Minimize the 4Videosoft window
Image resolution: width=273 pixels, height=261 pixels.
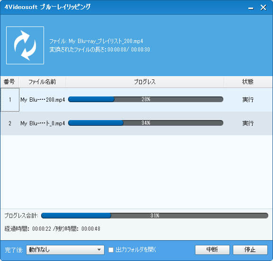pos(251,8)
